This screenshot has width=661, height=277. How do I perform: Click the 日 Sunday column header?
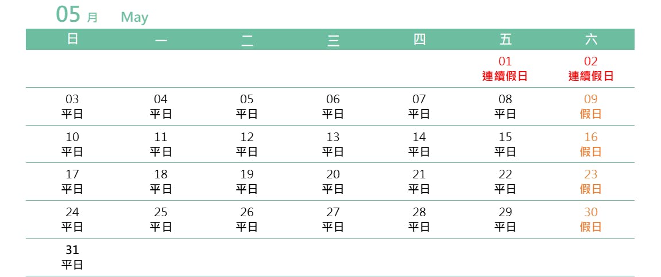(72, 40)
